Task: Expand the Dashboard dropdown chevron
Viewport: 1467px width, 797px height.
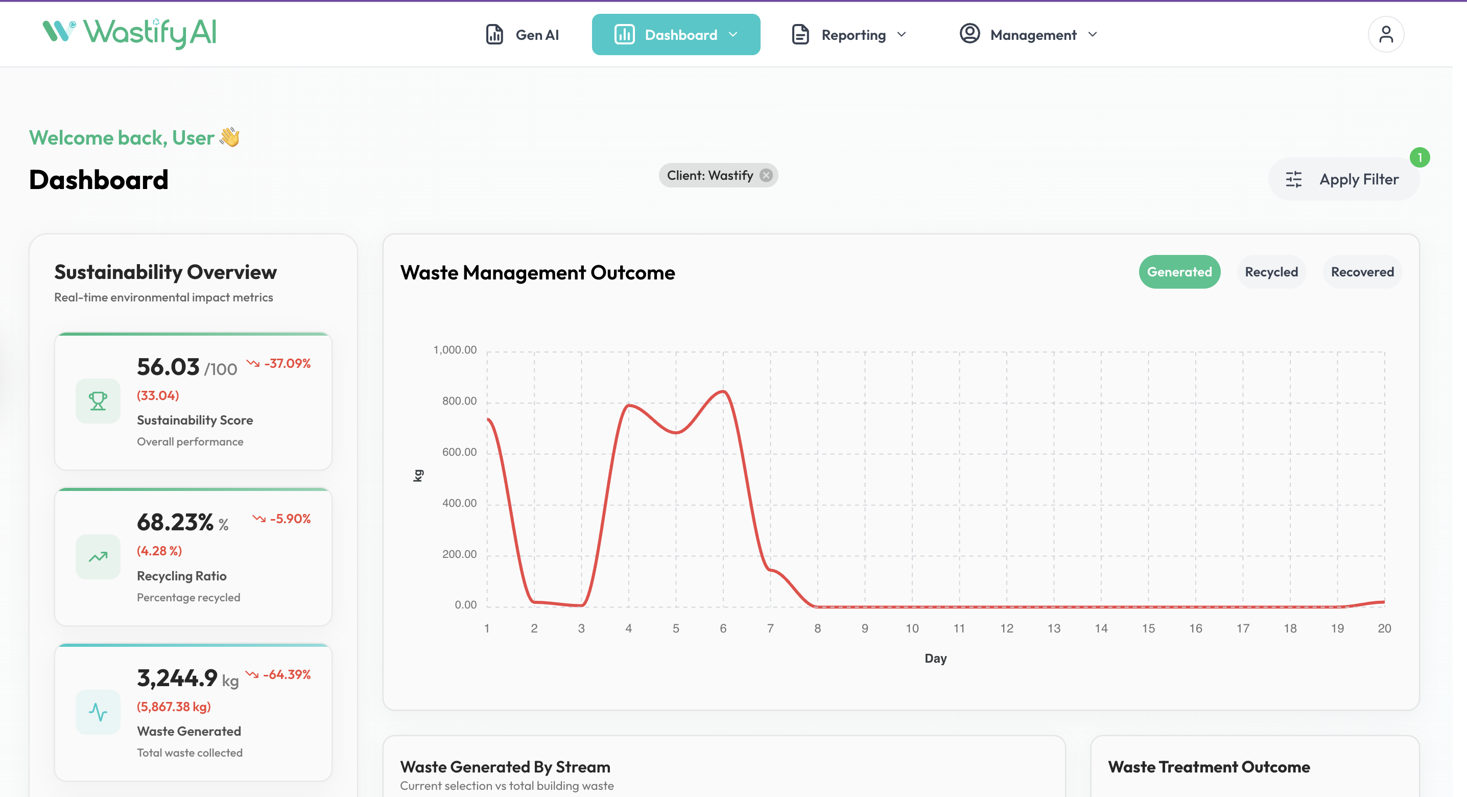Action: pos(733,34)
